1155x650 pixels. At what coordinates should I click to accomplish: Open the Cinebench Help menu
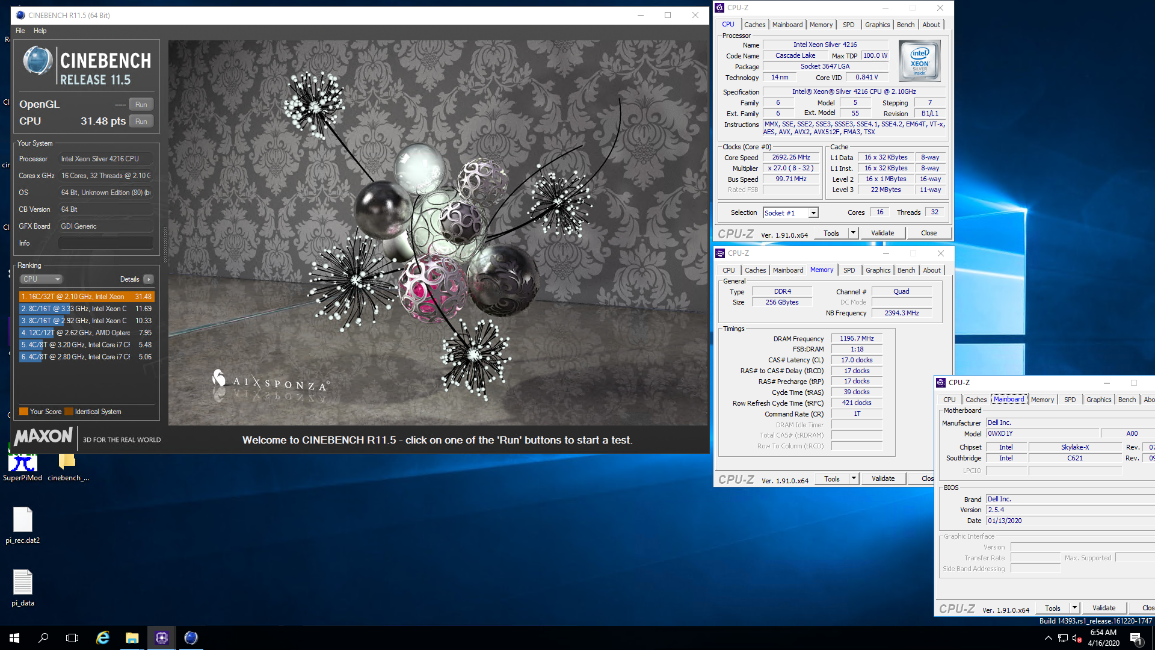click(x=40, y=31)
